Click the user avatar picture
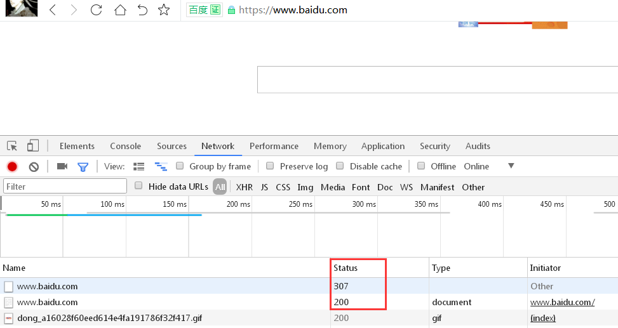 pyautogui.click(x=22, y=8)
